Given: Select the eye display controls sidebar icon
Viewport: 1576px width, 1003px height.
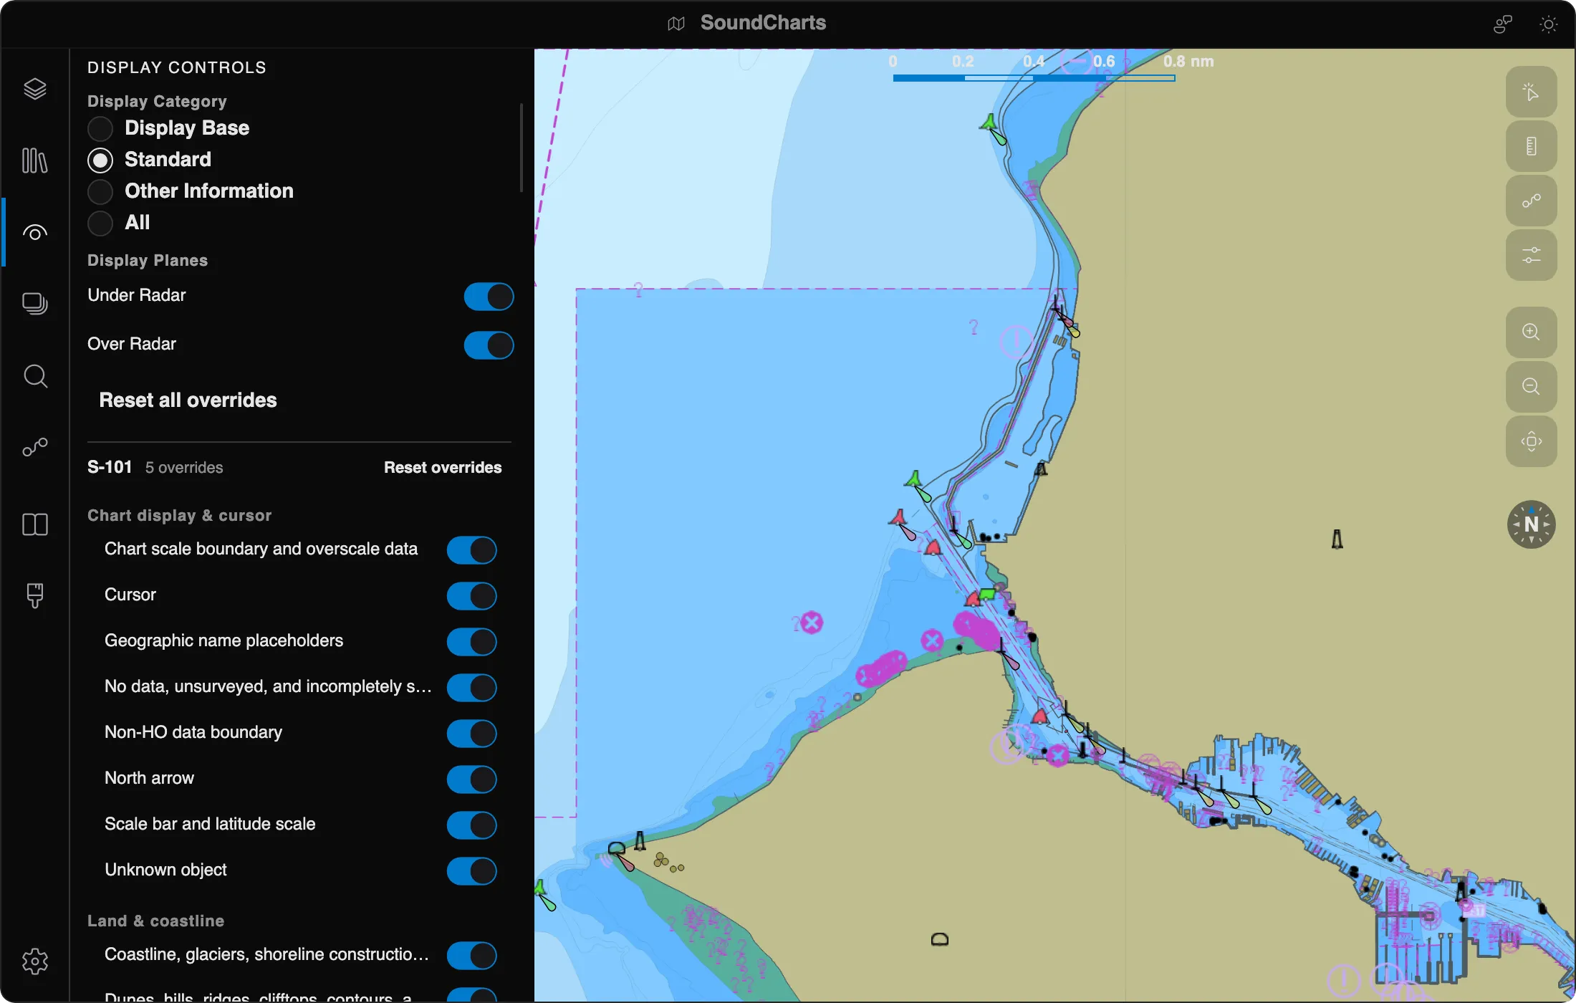Looking at the screenshot, I should tap(34, 233).
